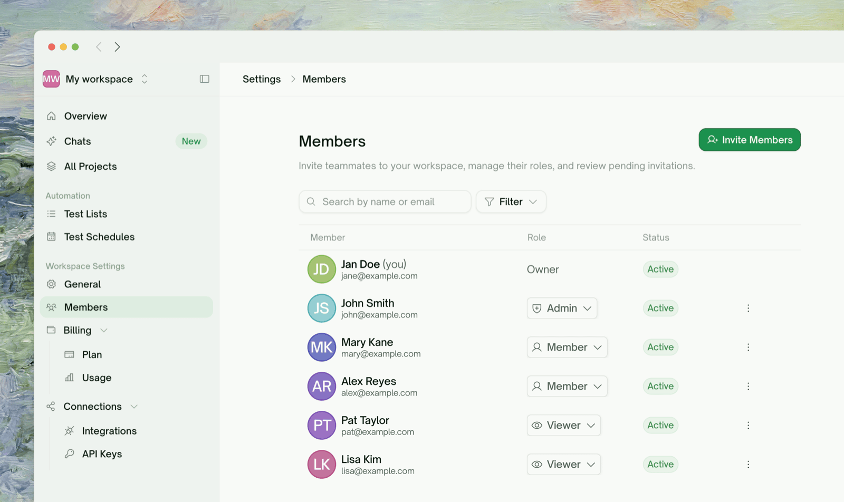
Task: Open Overview in the sidebar
Action: pos(127,116)
